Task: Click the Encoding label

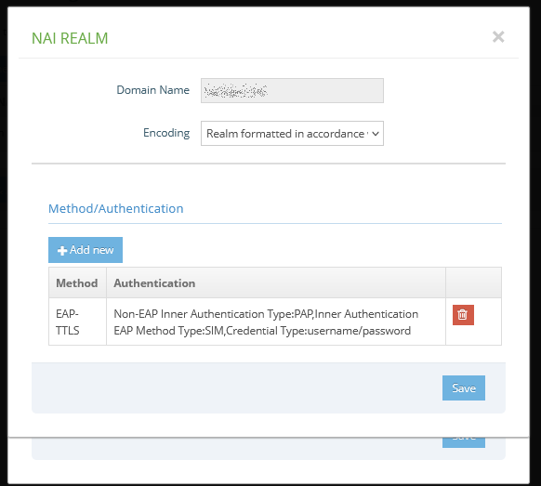Action: pos(166,133)
